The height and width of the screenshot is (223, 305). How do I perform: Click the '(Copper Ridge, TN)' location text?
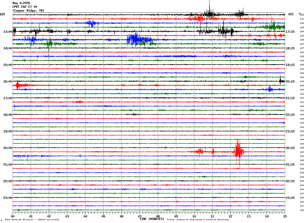[28, 11]
